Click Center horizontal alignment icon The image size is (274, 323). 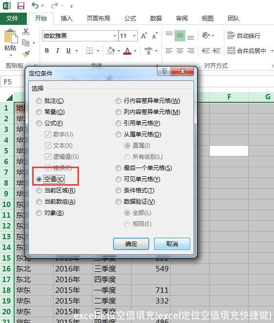click(180, 51)
